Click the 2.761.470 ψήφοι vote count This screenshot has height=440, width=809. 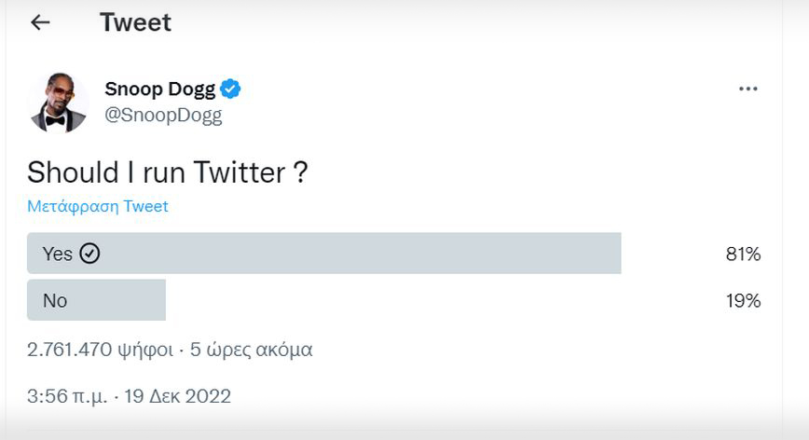click(x=100, y=350)
